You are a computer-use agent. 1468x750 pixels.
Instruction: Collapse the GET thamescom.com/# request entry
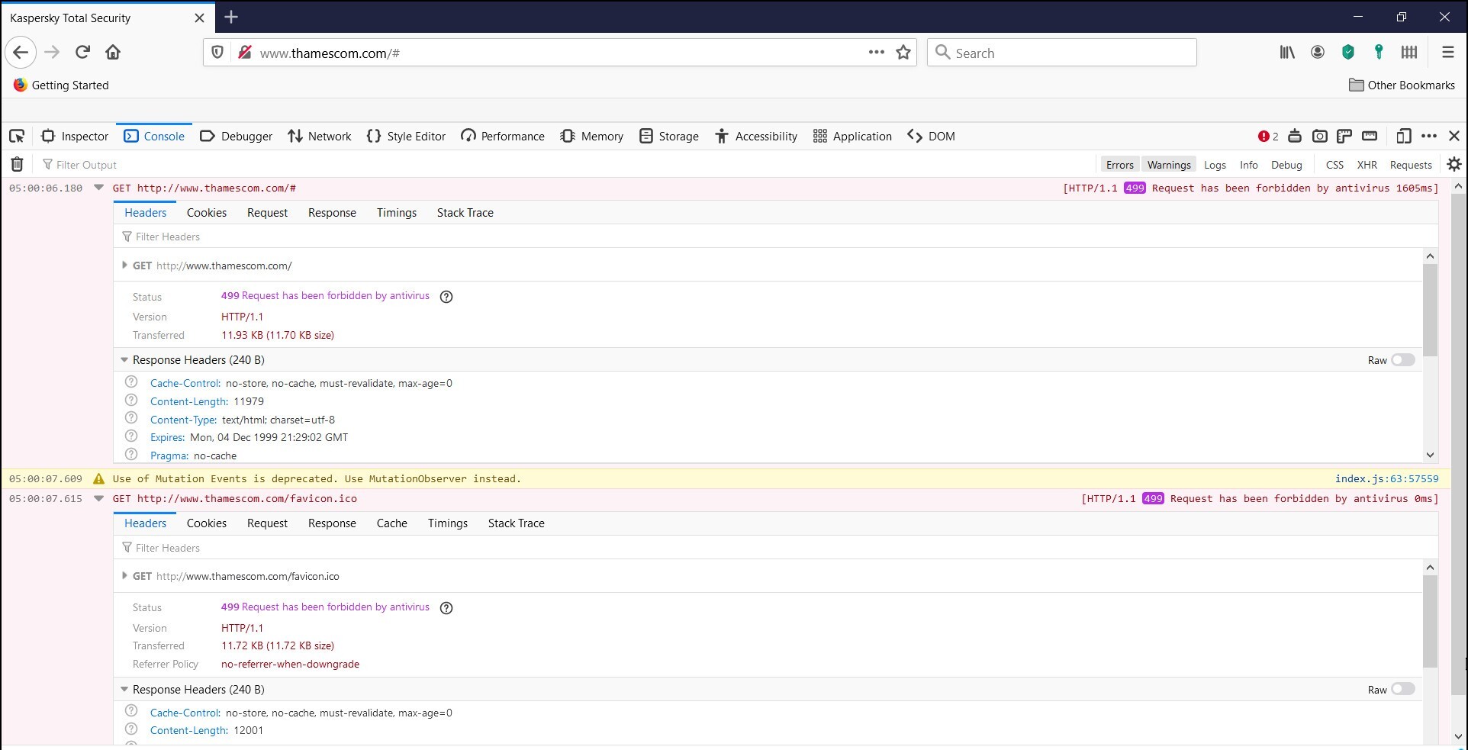point(98,188)
